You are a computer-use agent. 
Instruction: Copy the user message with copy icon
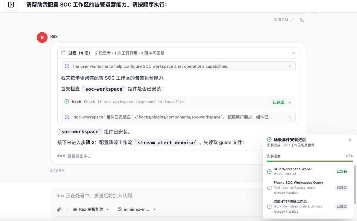click(302, 20)
